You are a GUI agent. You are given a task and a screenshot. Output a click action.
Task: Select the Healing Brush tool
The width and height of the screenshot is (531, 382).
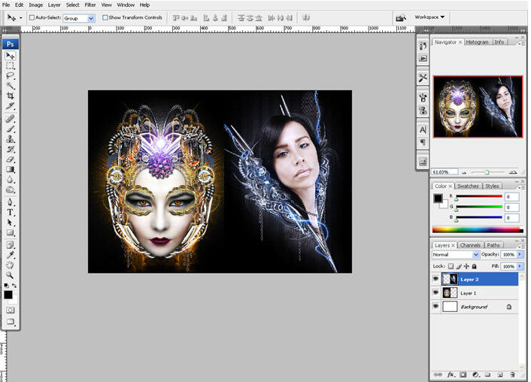11,119
